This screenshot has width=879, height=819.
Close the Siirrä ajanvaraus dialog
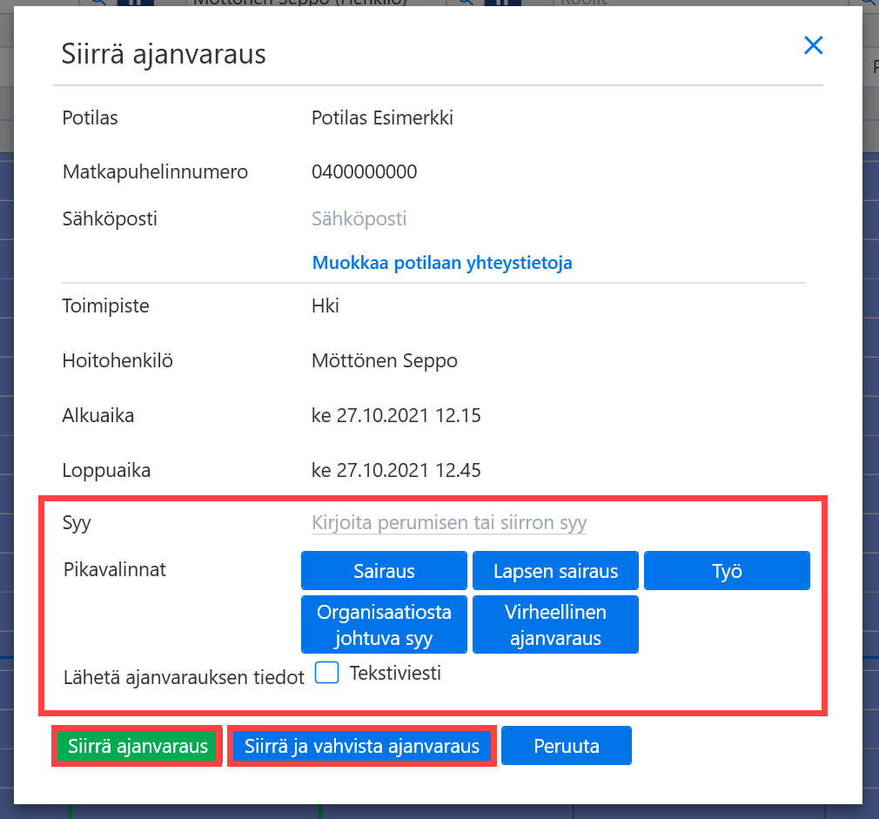[x=813, y=45]
